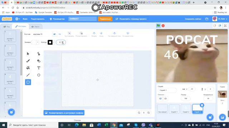Open the File menu
Screen dimensions: 229x128
pos(25,19)
